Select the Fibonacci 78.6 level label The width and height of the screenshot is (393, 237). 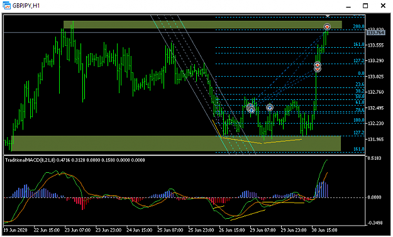pos(360,110)
